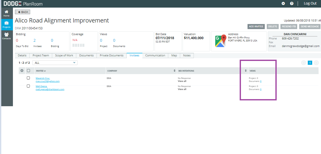Toggle the select-all invitees checkbox

[28, 71]
